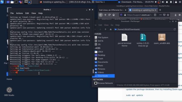
Task: Select the 'Kali Linux, an Offensive Sec' Firefox tab
Action: click(111, 10)
